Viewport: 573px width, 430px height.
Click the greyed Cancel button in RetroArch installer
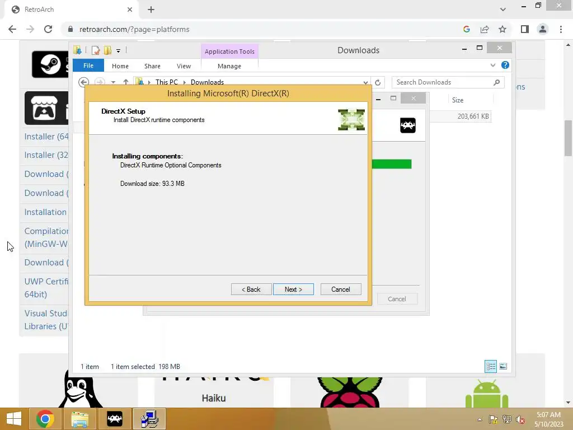click(x=397, y=299)
